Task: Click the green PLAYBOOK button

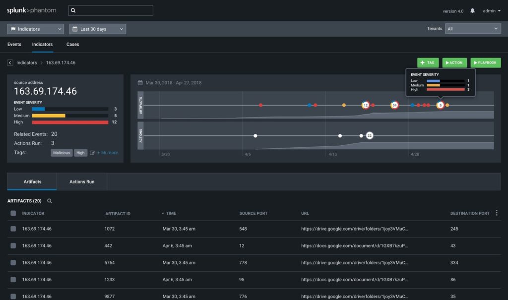Action: pyautogui.click(x=485, y=62)
